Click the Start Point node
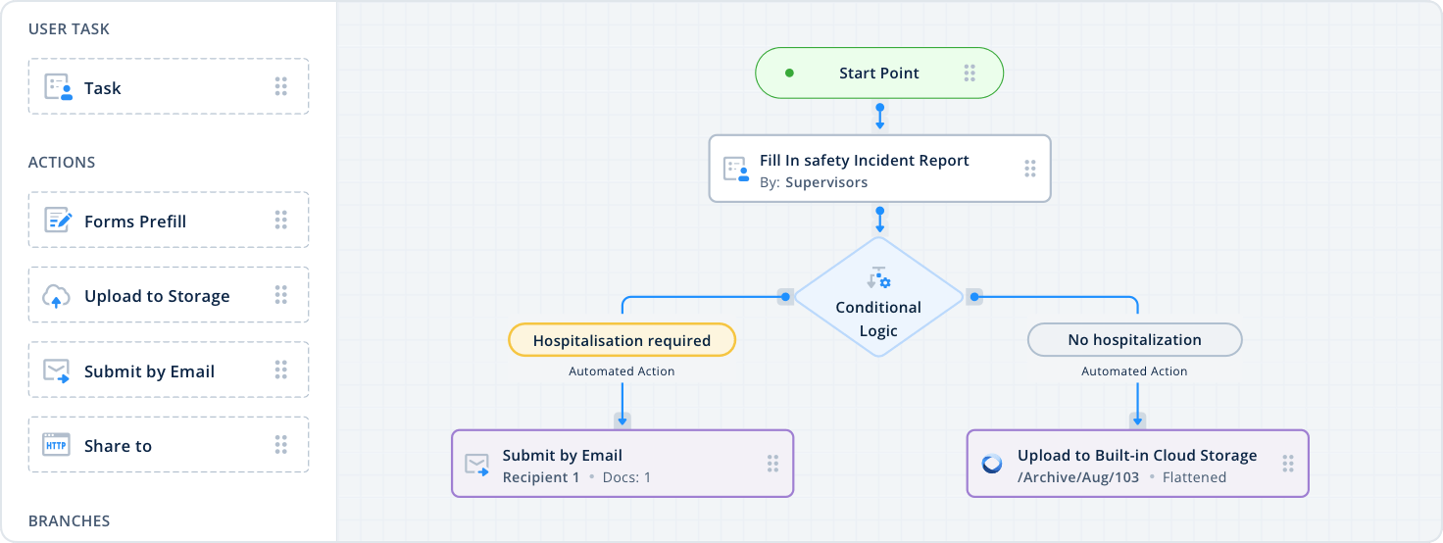The height and width of the screenshot is (543, 1443). [x=878, y=74]
